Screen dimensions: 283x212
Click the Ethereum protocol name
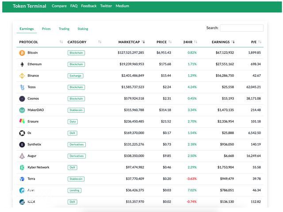34,64
